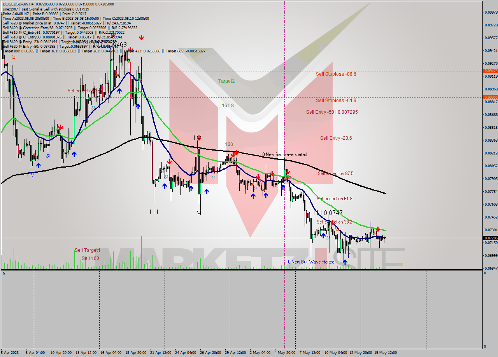Click the orange 0.09179 price tag
The image size is (498, 357).
pos(490,71)
